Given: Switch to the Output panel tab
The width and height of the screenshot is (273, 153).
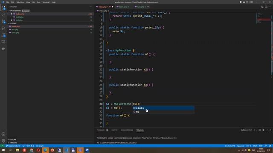Looking at the screenshot, I should pos(114,130).
